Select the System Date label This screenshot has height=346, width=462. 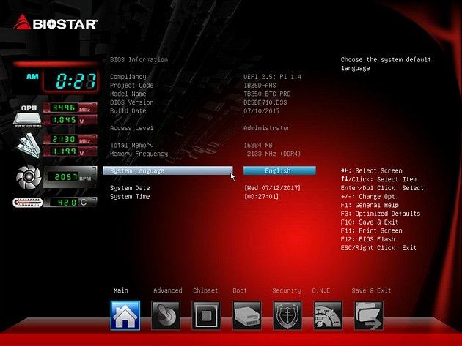point(130,188)
